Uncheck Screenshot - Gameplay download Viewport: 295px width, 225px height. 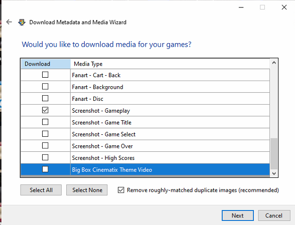coord(45,110)
